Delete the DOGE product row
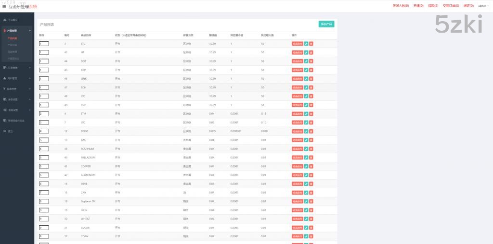 coord(311,131)
